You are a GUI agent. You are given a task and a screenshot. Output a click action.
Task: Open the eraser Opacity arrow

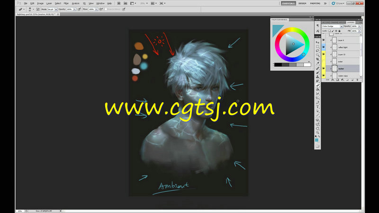pyautogui.click(x=74, y=9)
